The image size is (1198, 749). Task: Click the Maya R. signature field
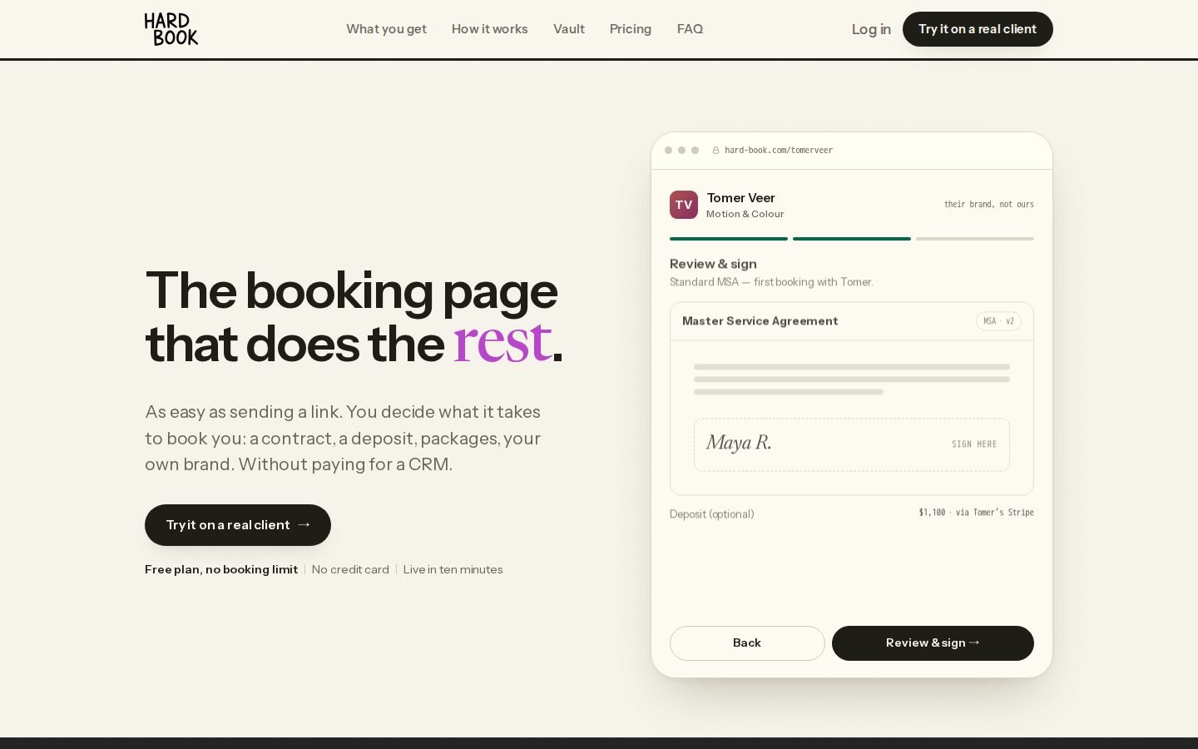pyautogui.click(x=852, y=444)
